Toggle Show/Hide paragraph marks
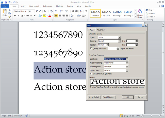Screen dimensions: 165x118 coord(86,11)
